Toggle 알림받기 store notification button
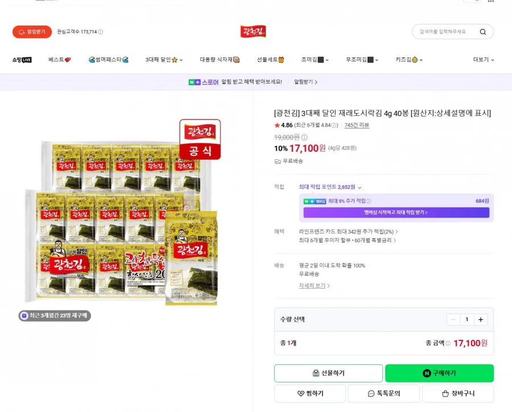 (32, 32)
